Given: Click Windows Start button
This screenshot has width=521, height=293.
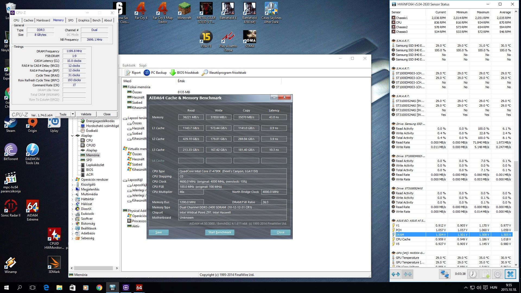Looking at the screenshot, I should coord(7,288).
